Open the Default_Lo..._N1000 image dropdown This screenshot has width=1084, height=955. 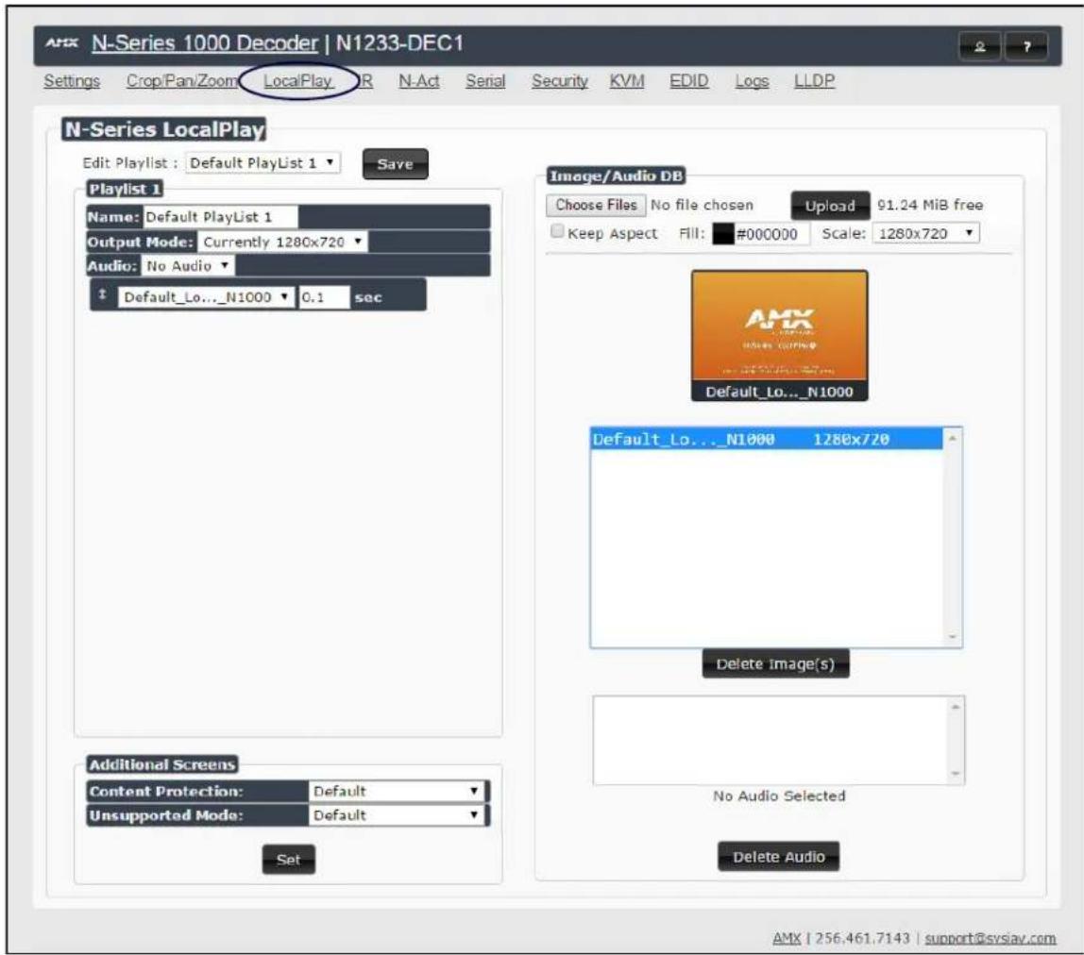point(206,297)
